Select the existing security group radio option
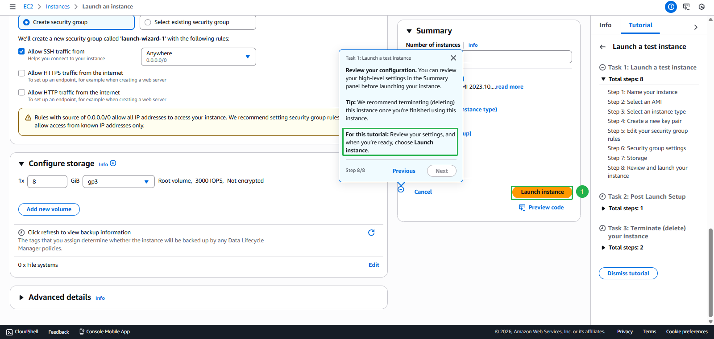Screen dimensions: 714x339 (148, 22)
